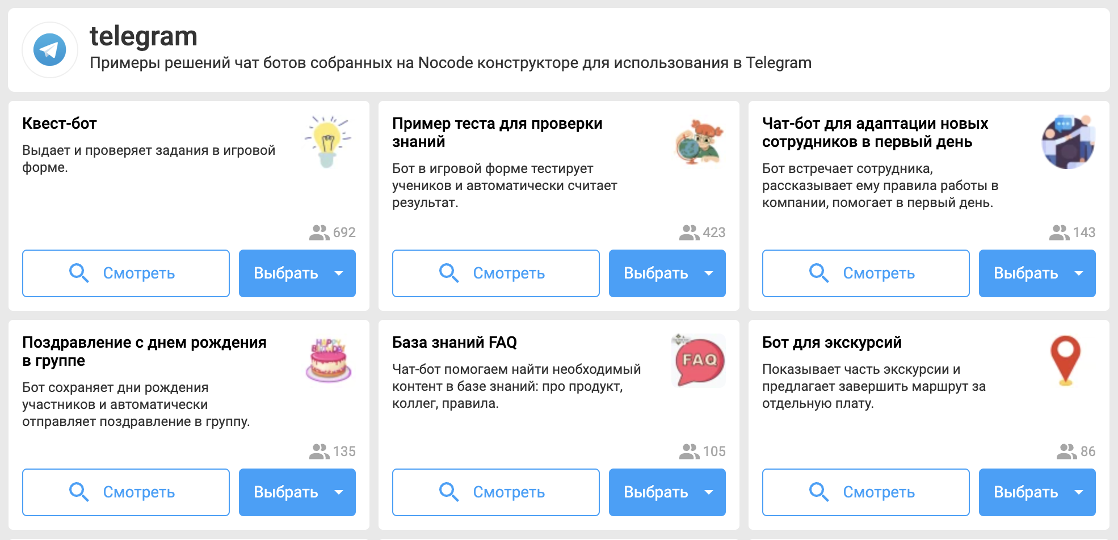Select Выбрать for employee adaptation chat-bot

1025,273
